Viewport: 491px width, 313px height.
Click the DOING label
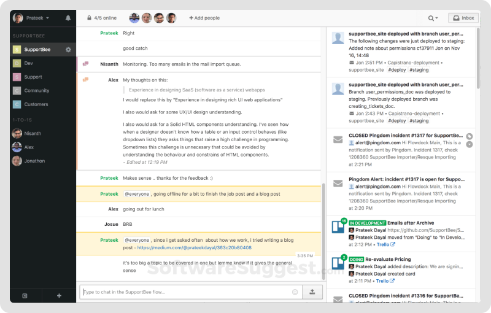coord(357,260)
